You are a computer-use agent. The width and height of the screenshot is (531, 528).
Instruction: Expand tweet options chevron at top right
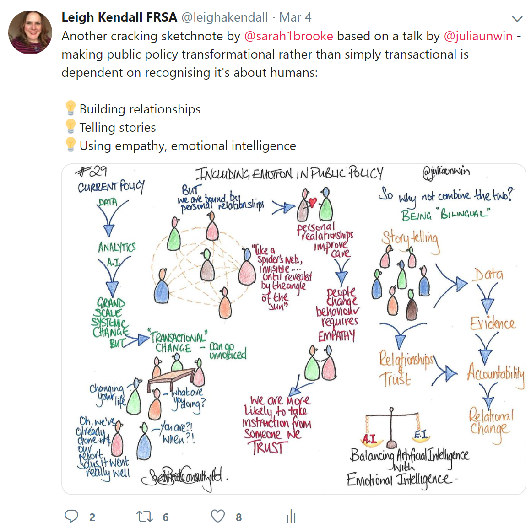[517, 19]
